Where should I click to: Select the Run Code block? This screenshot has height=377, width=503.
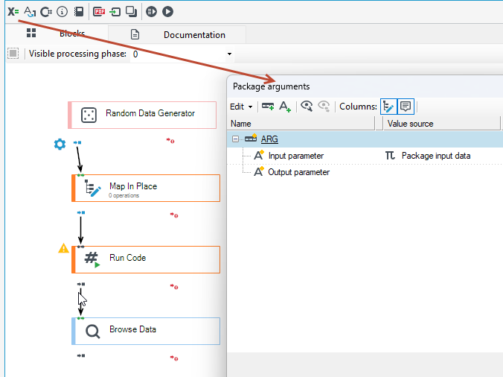146,260
